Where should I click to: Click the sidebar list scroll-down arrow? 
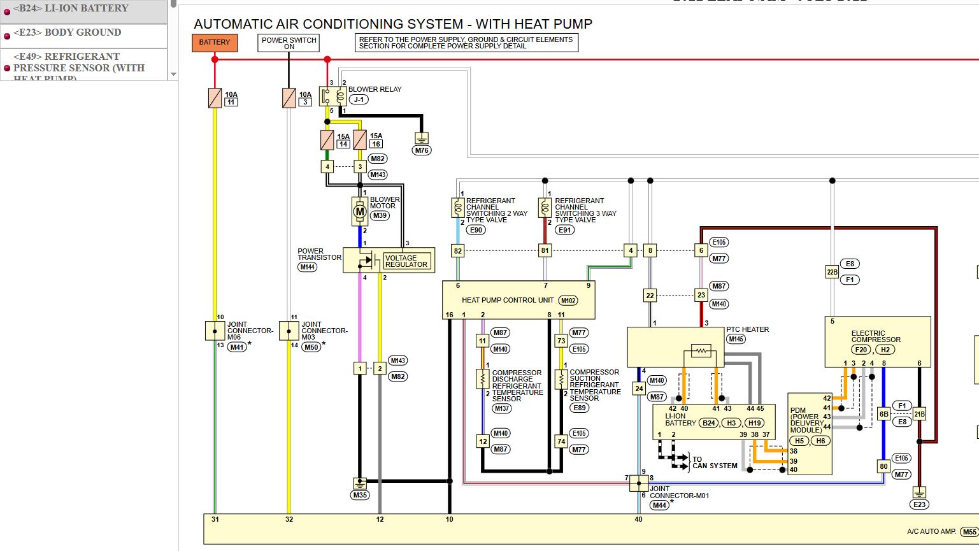173,75
